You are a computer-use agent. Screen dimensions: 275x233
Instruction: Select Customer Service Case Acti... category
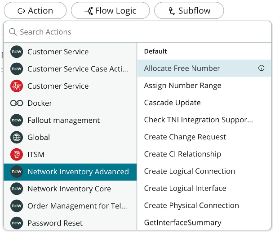70,69
